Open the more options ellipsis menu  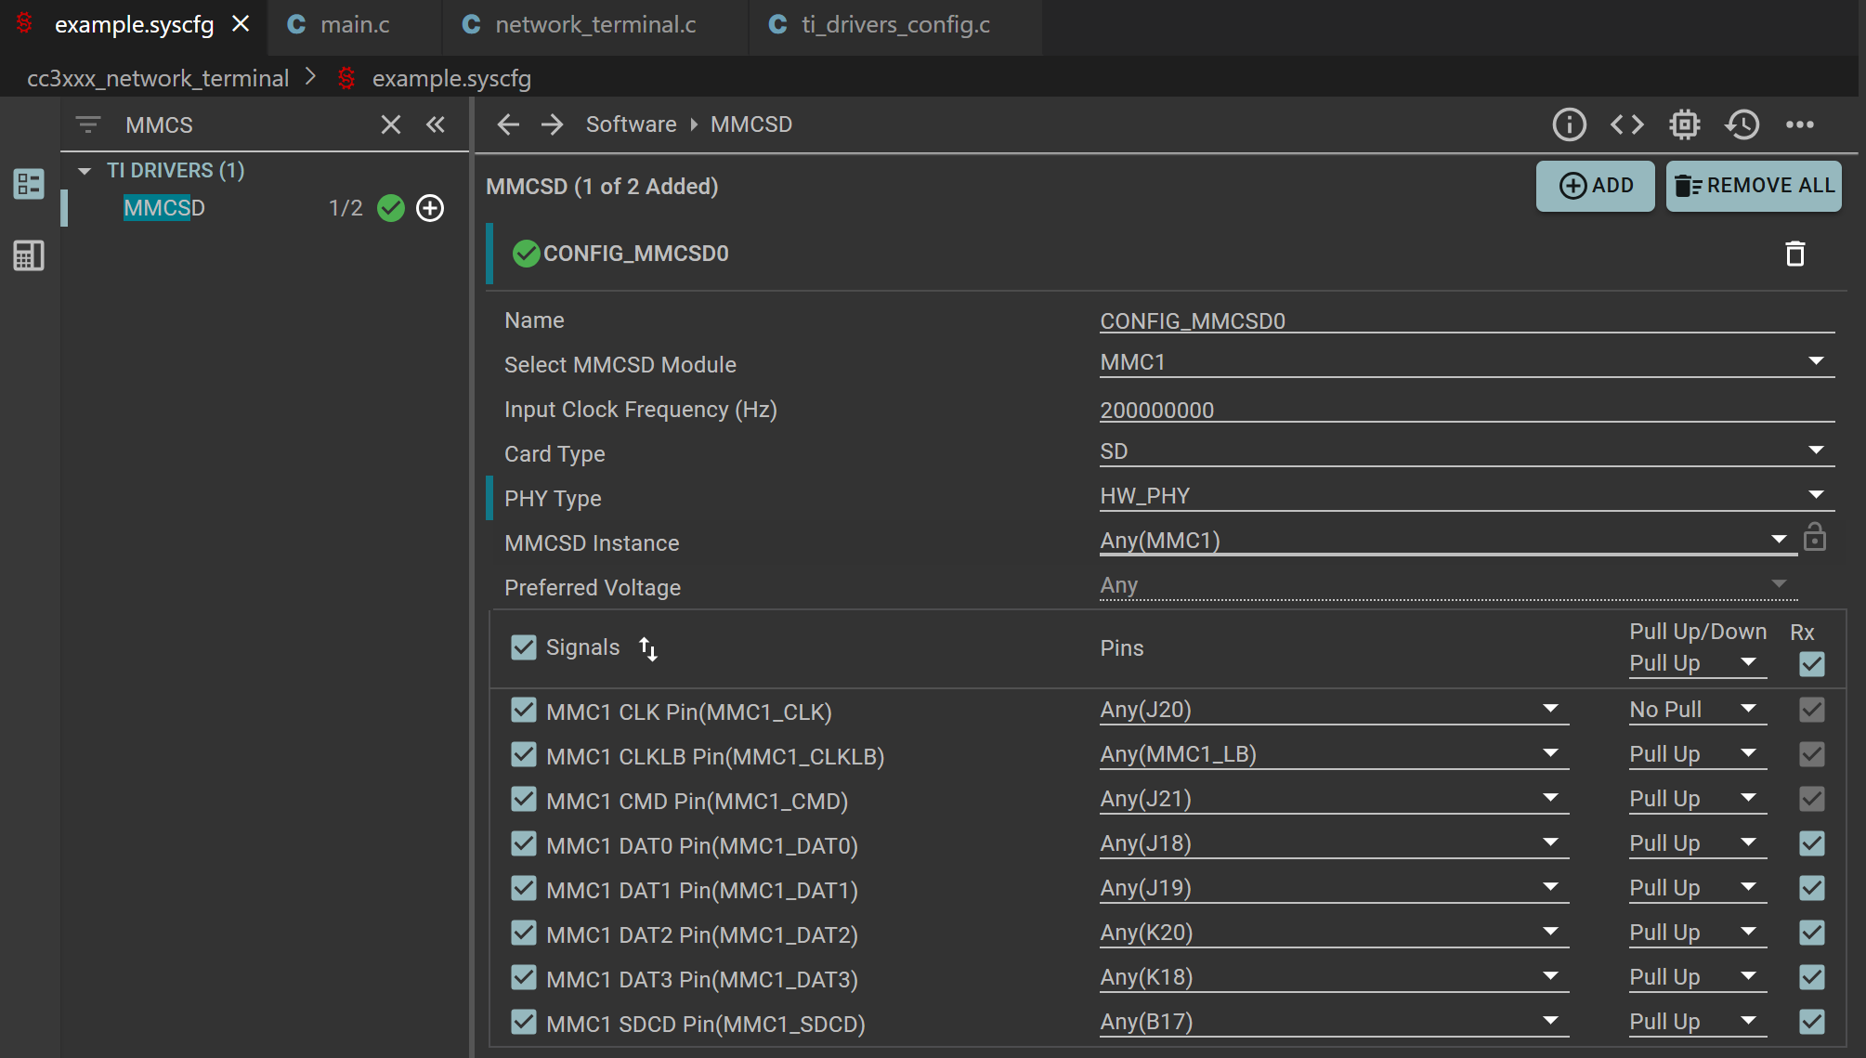tap(1800, 124)
